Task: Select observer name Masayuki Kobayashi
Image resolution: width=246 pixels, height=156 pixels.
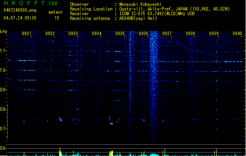Action: (140, 4)
